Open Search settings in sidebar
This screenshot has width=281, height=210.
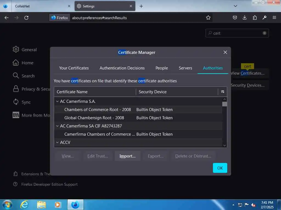24,76
